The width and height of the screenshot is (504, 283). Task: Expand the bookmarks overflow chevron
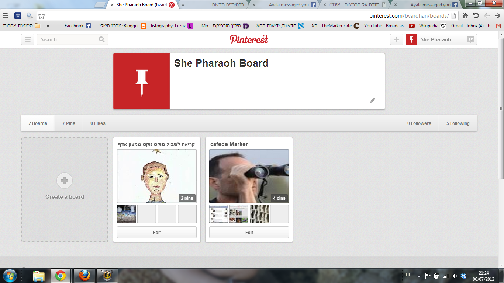(x=48, y=26)
